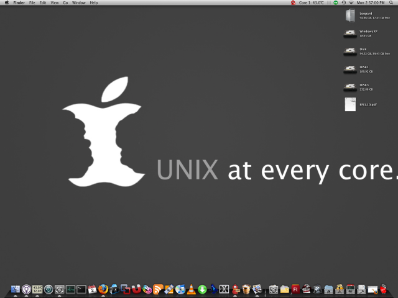Open VLC media player in the Dock
This screenshot has width=398, height=298.
coord(191,289)
